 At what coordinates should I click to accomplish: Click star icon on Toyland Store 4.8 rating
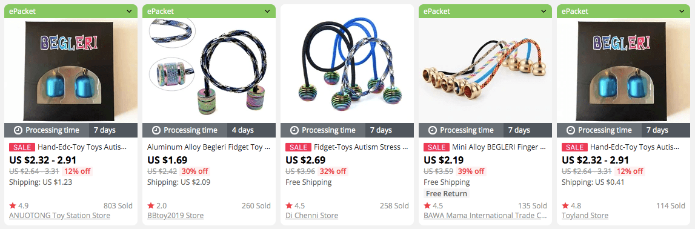pos(565,205)
